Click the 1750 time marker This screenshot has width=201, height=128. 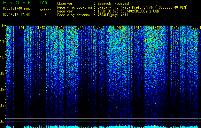195,28
